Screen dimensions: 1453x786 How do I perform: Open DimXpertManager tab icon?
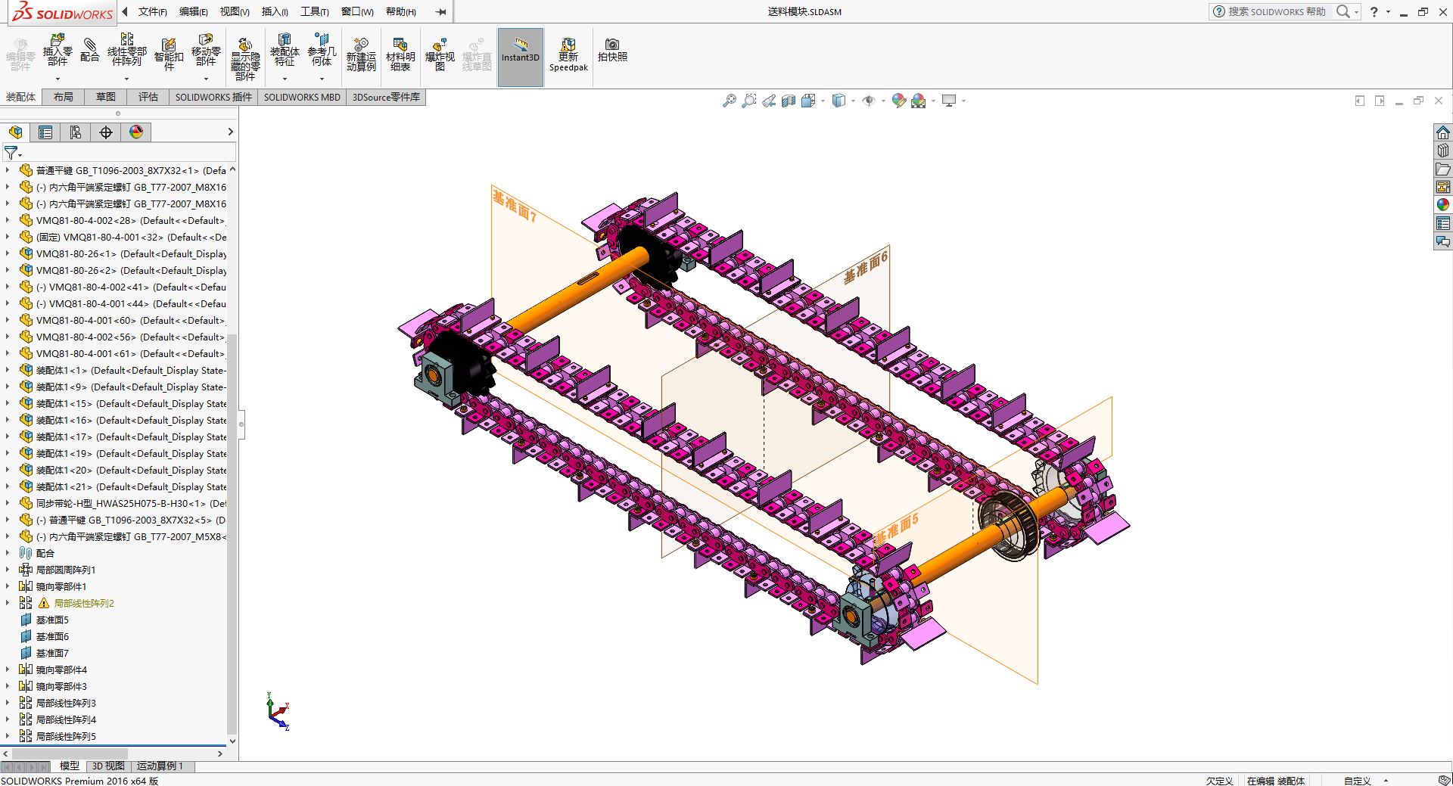106,132
